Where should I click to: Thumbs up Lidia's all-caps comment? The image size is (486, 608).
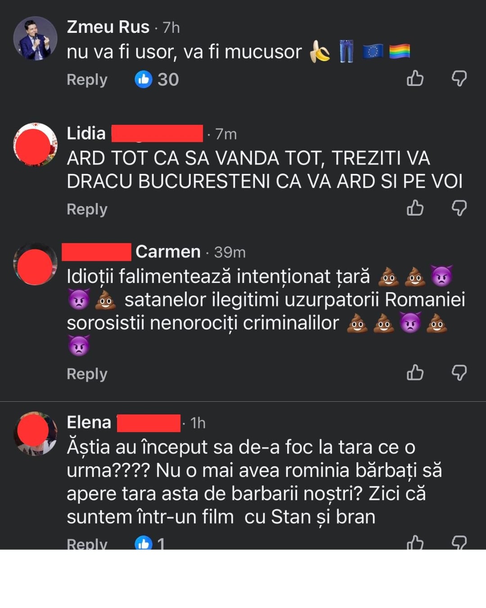(415, 208)
